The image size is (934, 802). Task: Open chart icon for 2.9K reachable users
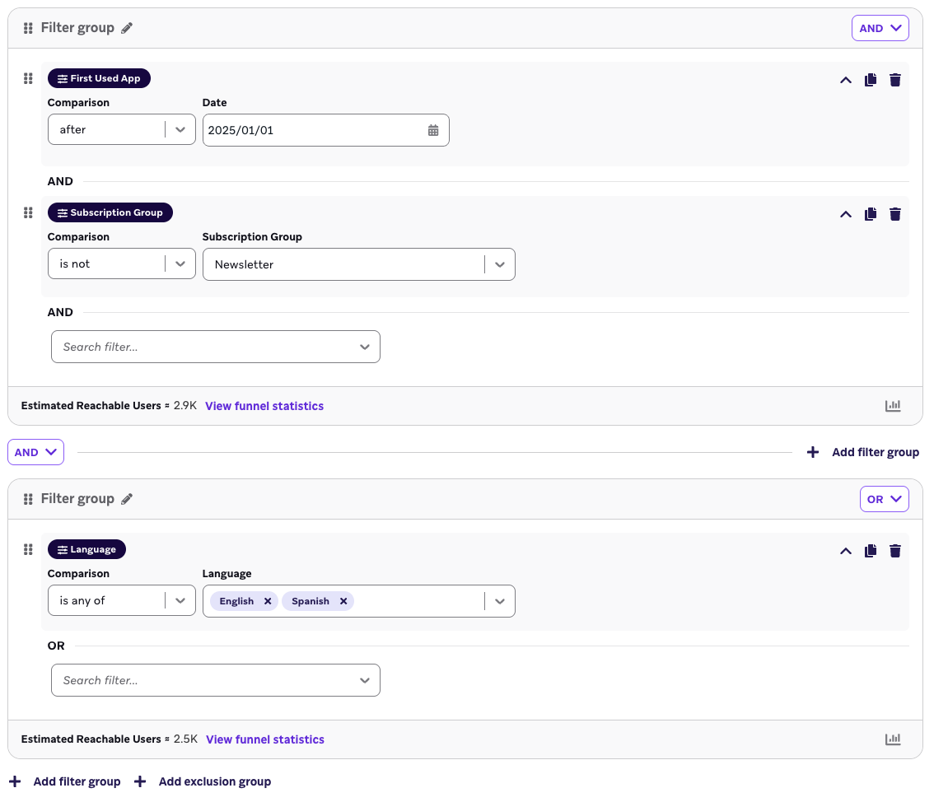893,406
